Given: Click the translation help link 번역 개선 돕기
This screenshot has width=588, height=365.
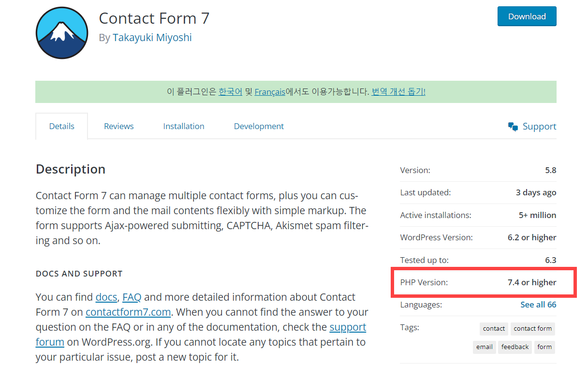Looking at the screenshot, I should [x=398, y=91].
